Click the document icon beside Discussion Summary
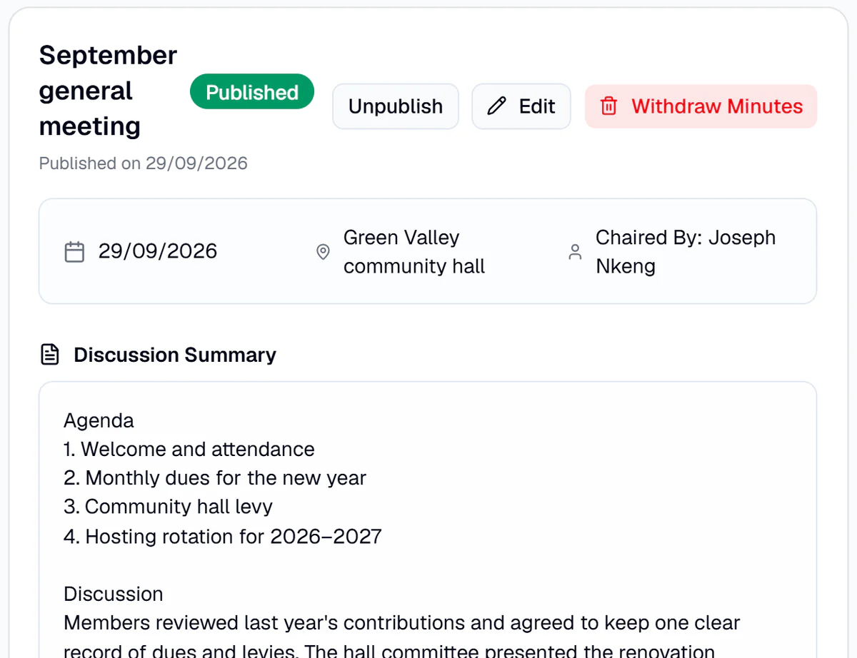Image resolution: width=857 pixels, height=658 pixels. pos(49,355)
